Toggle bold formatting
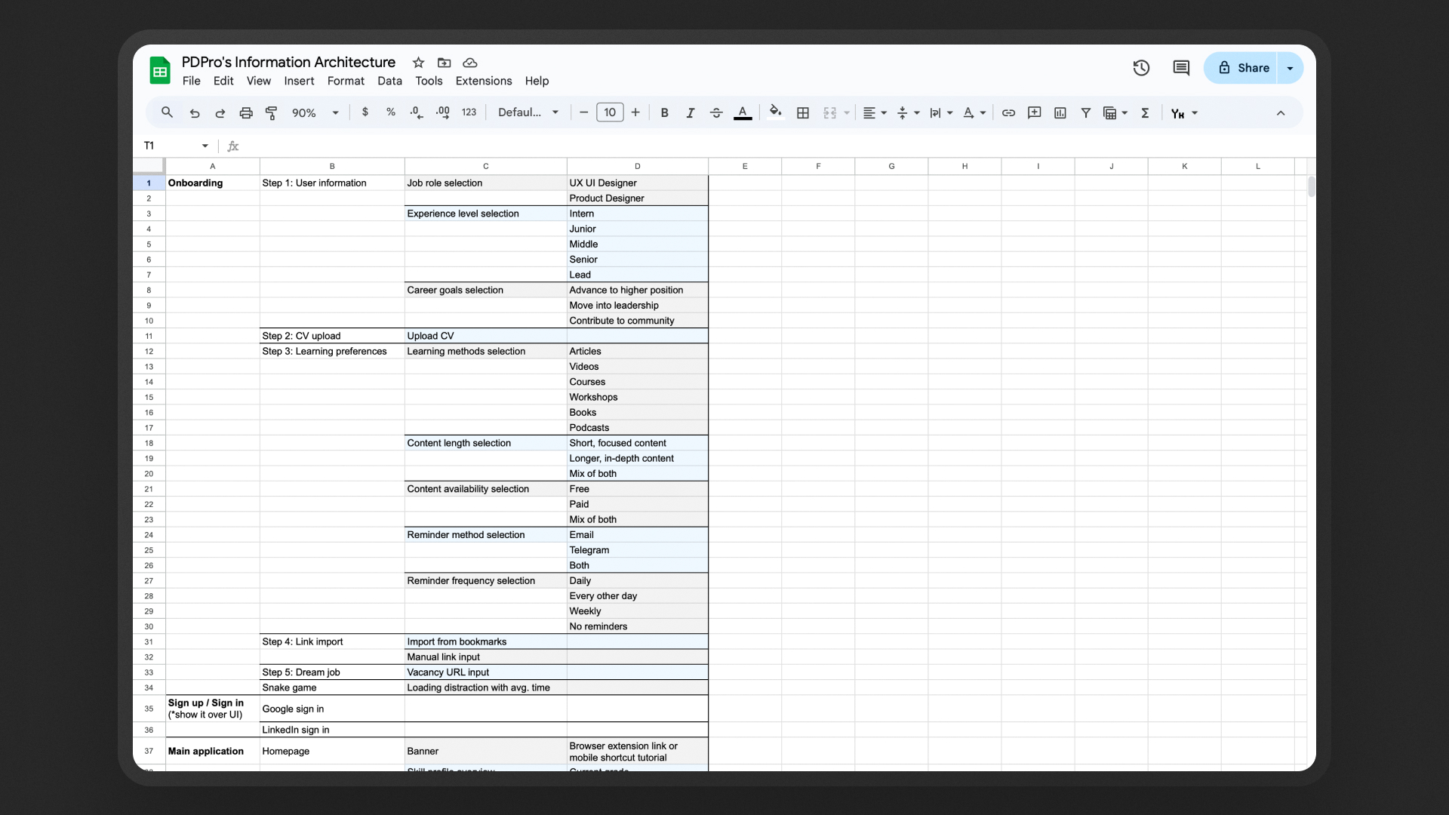1449x815 pixels. [664, 113]
